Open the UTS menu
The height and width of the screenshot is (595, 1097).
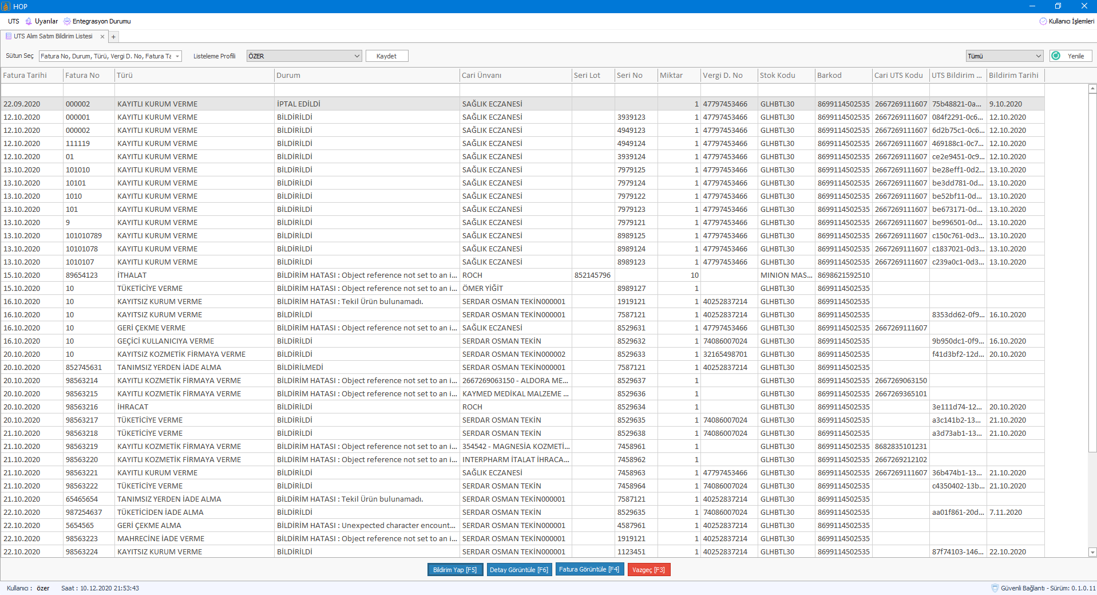pos(13,21)
